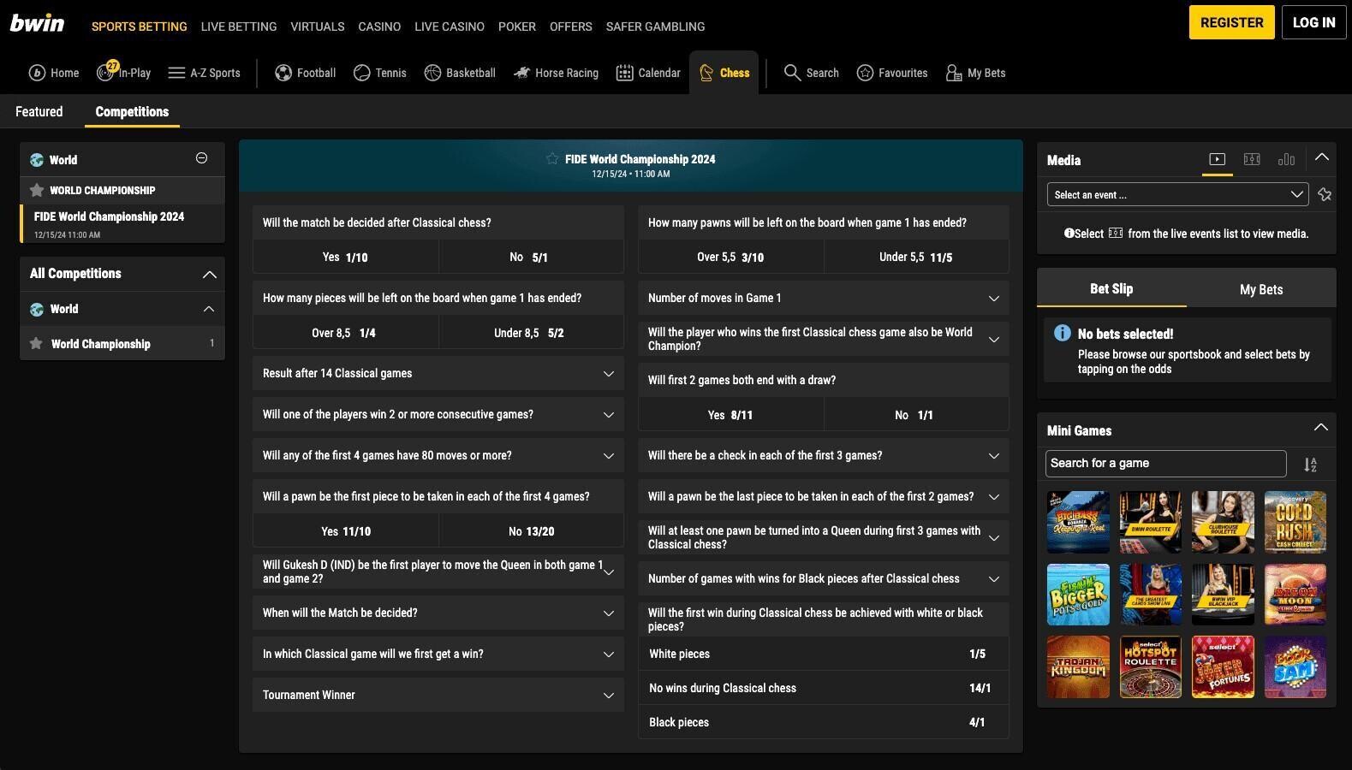Open My Bets tab in bet slip panel
The width and height of the screenshot is (1352, 770).
click(x=1261, y=289)
